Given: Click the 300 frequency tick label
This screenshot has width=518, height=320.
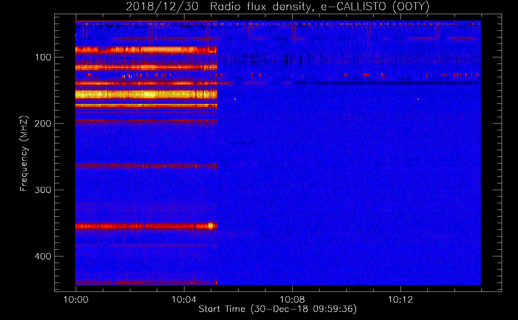Looking at the screenshot, I should tap(43, 190).
